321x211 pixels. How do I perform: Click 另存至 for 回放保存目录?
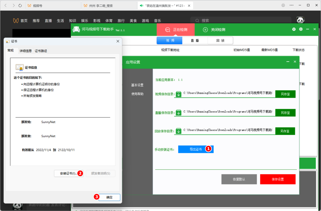[x=285, y=131]
